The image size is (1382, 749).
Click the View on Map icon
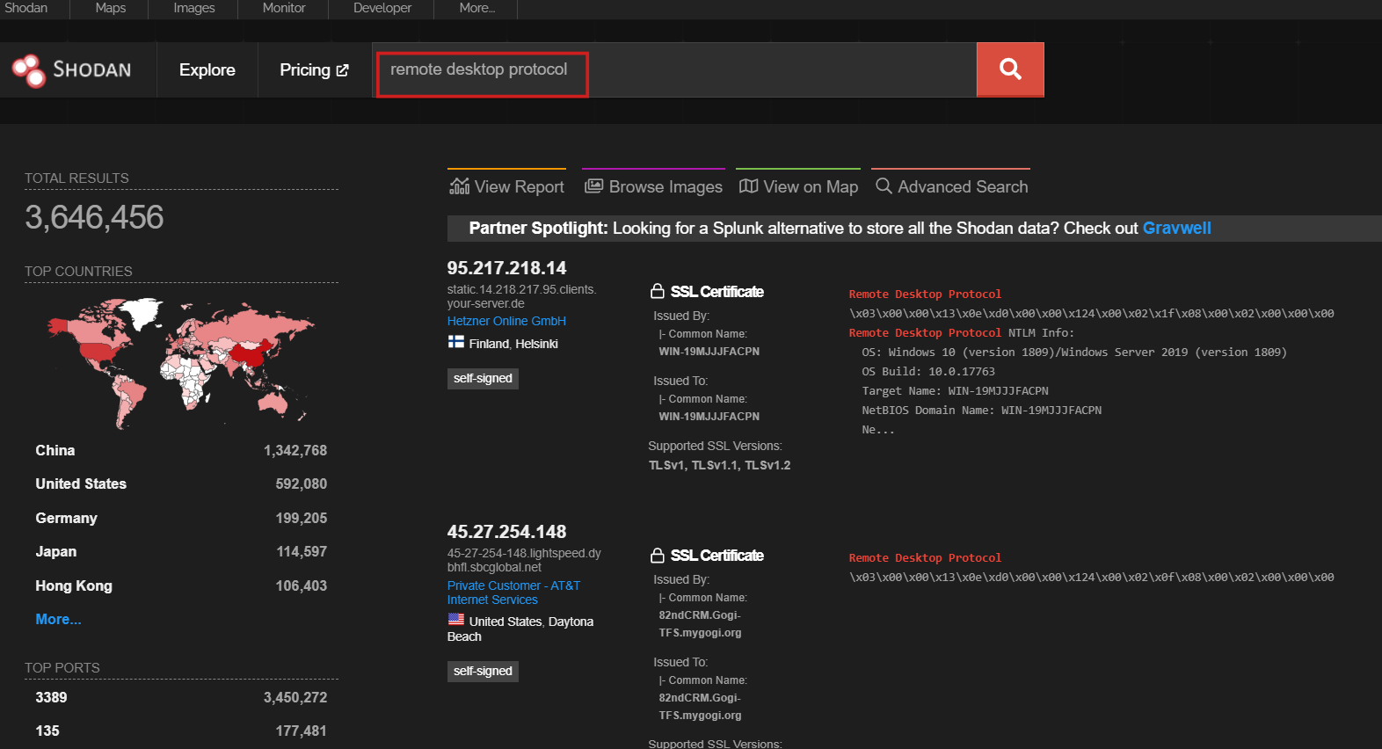(x=748, y=186)
